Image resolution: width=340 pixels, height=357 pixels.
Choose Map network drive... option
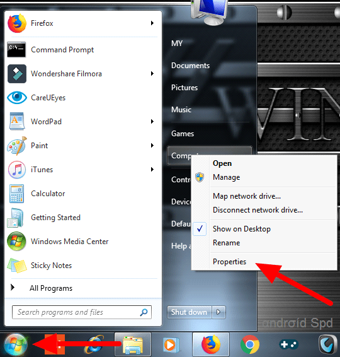coord(247,196)
